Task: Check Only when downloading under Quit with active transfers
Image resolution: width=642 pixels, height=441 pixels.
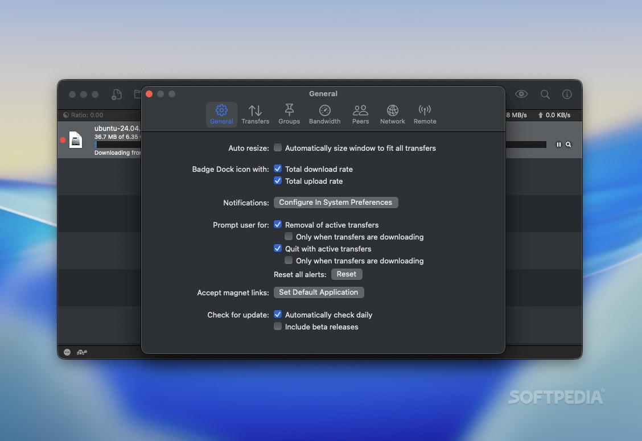Action: pyautogui.click(x=289, y=260)
